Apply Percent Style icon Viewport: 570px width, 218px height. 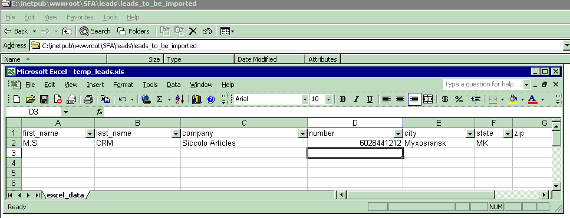[x=459, y=99]
